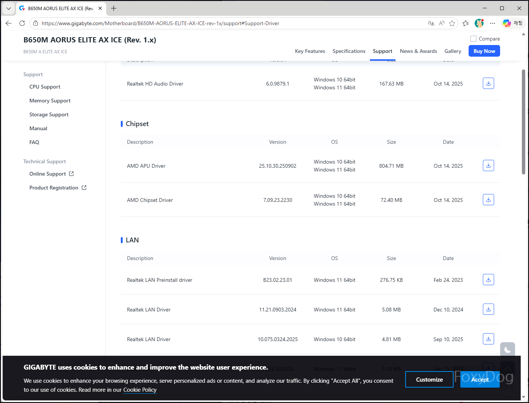529x403 pixels.
Task: Open the Gallery tab
Action: (453, 51)
